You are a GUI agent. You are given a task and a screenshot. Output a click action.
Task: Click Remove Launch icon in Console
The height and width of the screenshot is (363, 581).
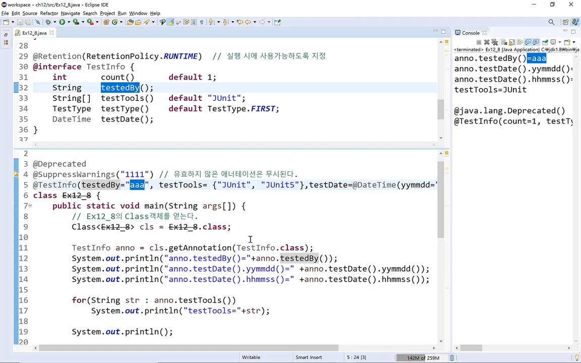[487, 42]
